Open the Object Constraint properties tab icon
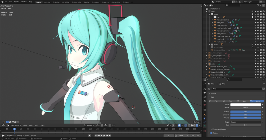The image size is (266, 140). pos(205,122)
